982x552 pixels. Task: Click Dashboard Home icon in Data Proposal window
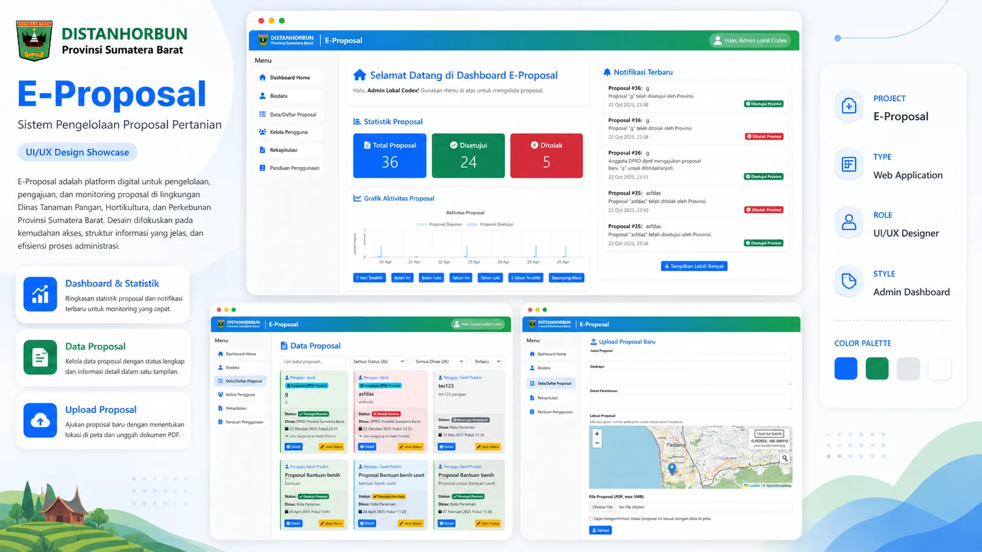click(x=220, y=354)
